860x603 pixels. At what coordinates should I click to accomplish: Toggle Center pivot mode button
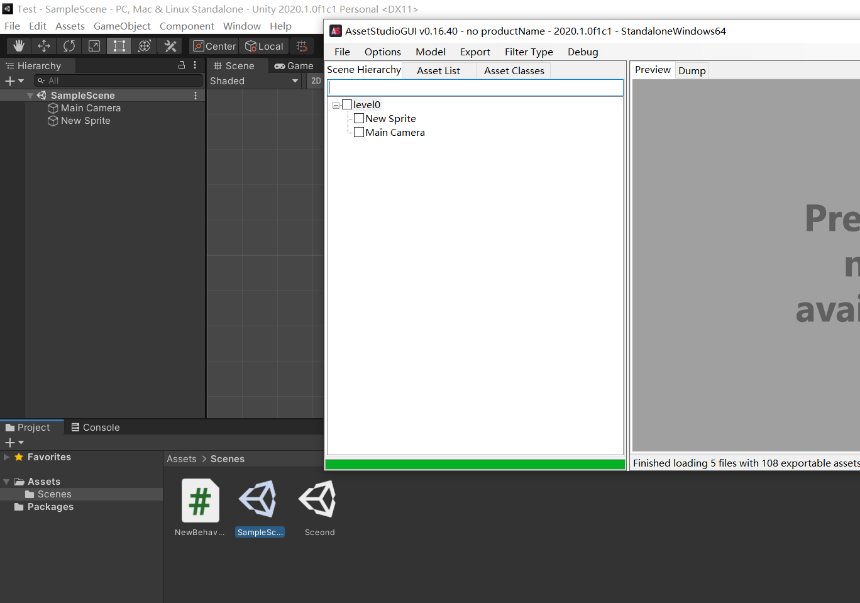pyautogui.click(x=214, y=46)
